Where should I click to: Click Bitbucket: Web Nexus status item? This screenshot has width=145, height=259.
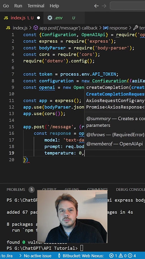[81, 256]
